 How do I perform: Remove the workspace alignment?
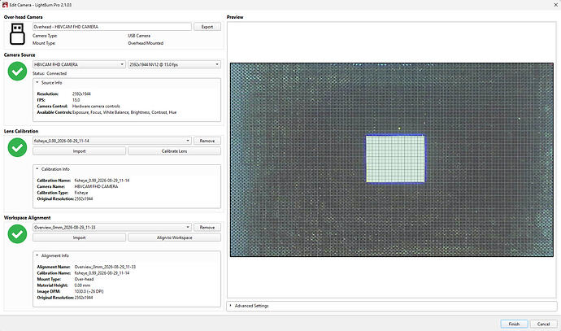point(207,227)
